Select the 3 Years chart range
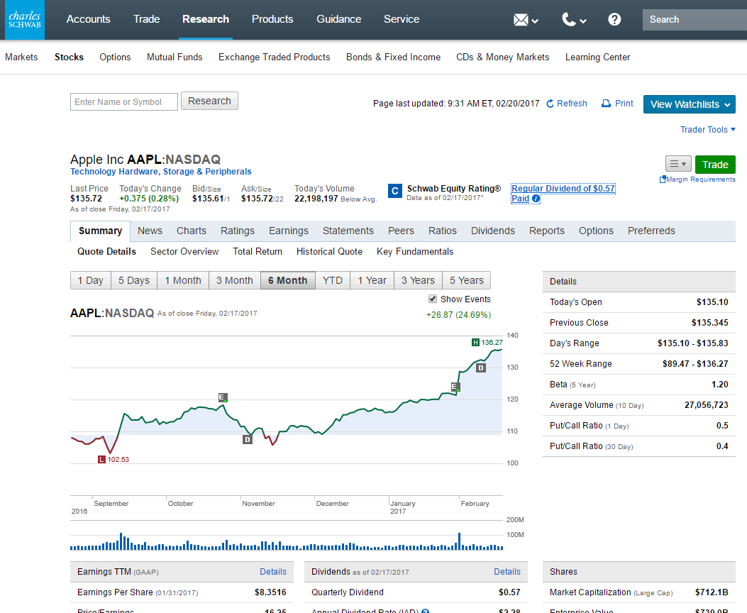The width and height of the screenshot is (747, 613). [x=418, y=280]
